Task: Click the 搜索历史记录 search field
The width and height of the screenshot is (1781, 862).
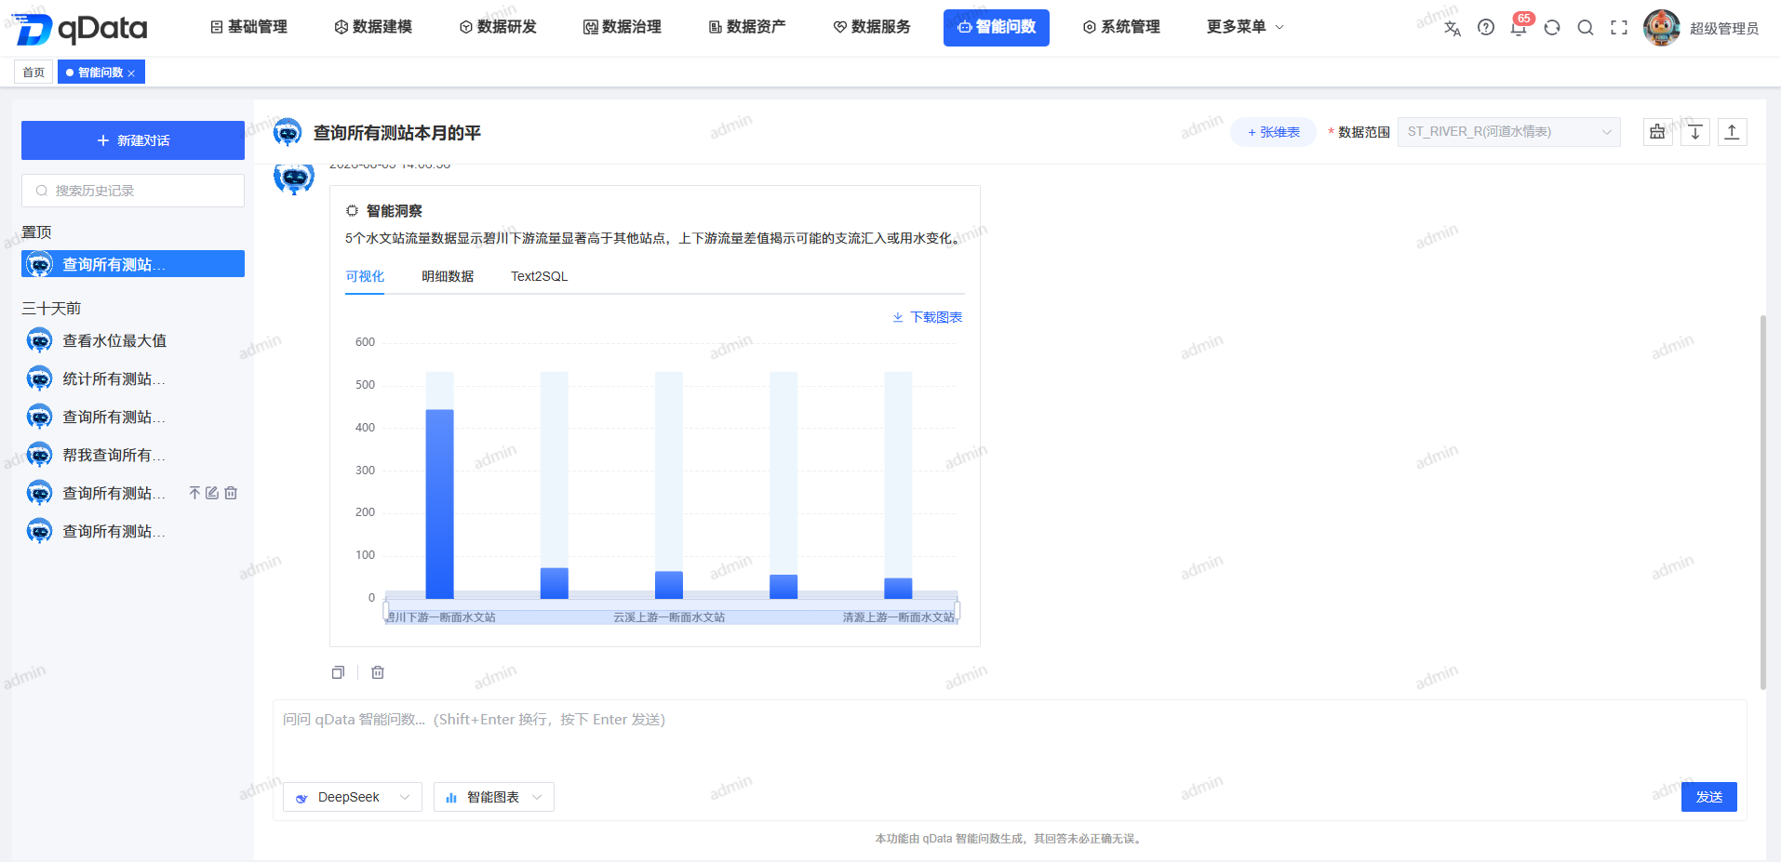Action: [133, 191]
